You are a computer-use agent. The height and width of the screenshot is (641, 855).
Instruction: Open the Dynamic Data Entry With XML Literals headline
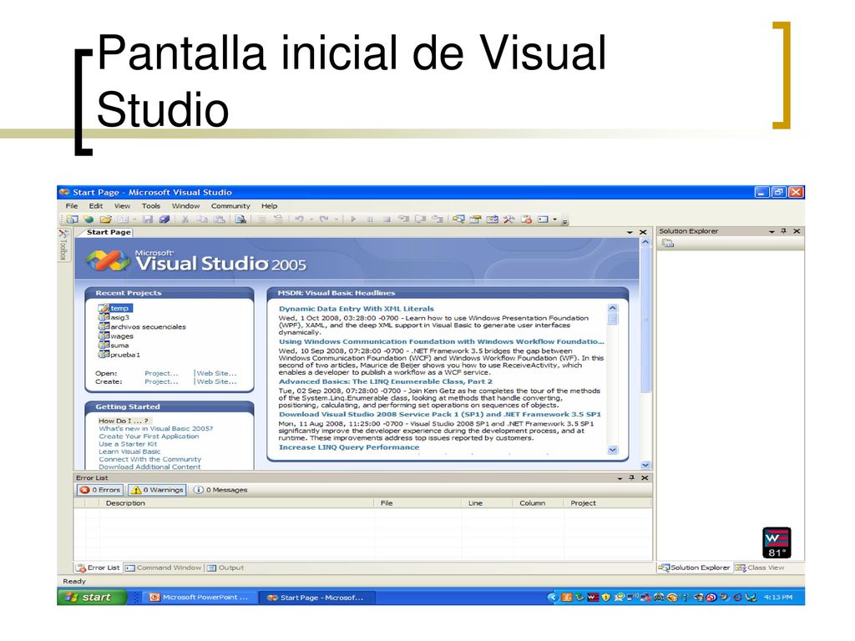[x=356, y=309]
